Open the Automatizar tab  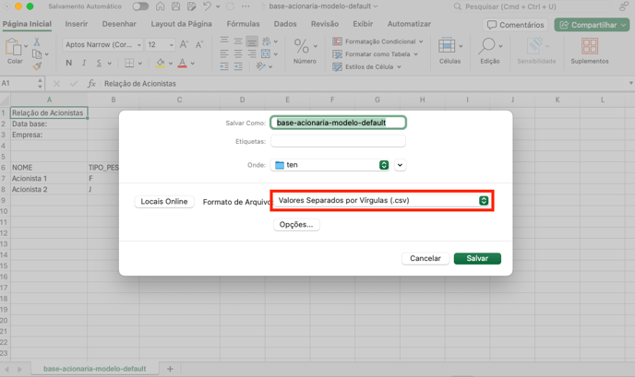(409, 24)
